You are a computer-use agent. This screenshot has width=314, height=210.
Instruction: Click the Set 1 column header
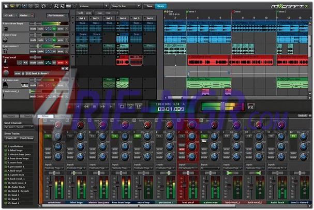click(x=82, y=18)
